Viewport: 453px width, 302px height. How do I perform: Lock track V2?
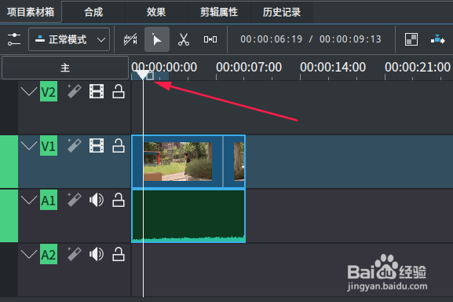(119, 91)
